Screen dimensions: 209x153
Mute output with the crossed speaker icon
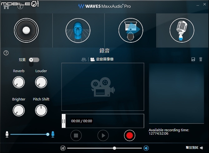[x=63, y=148]
